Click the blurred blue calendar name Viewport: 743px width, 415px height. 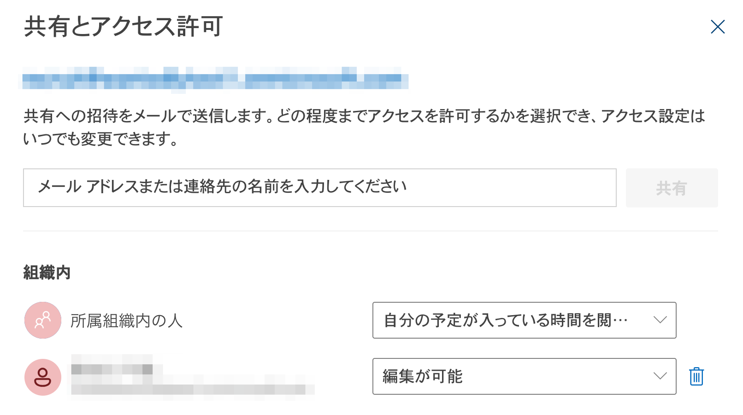click(x=215, y=79)
